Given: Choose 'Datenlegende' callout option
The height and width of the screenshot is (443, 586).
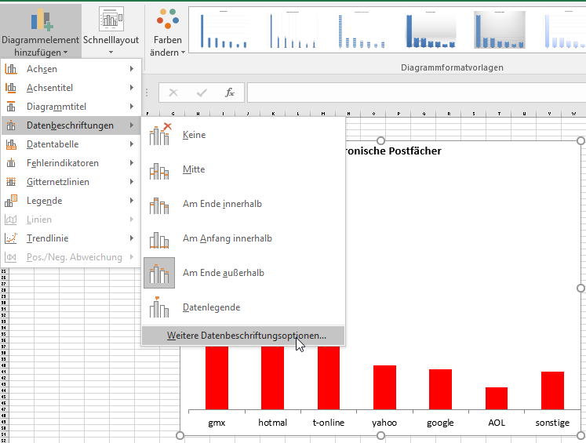Looking at the screenshot, I should click(211, 307).
